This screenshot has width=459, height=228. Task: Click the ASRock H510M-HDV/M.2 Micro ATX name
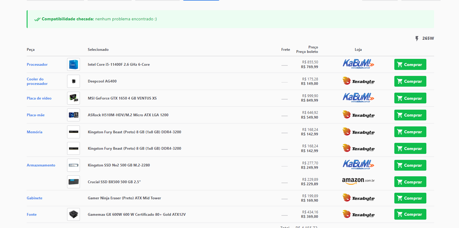[x=128, y=115]
